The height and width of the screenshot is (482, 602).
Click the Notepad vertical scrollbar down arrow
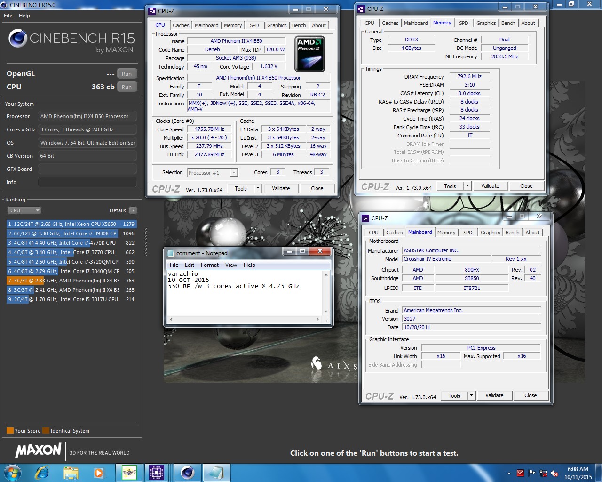pyautogui.click(x=326, y=311)
